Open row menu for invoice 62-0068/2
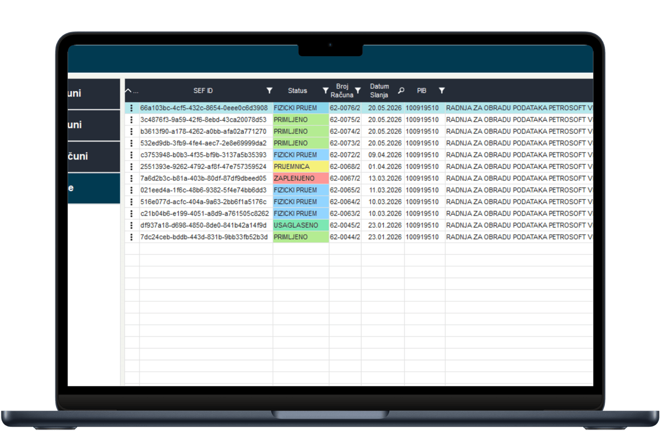Viewport: 661px width, 431px height. (131, 167)
